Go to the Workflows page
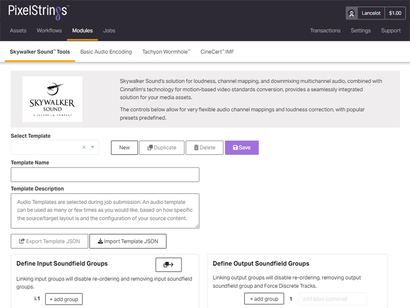 [49, 31]
